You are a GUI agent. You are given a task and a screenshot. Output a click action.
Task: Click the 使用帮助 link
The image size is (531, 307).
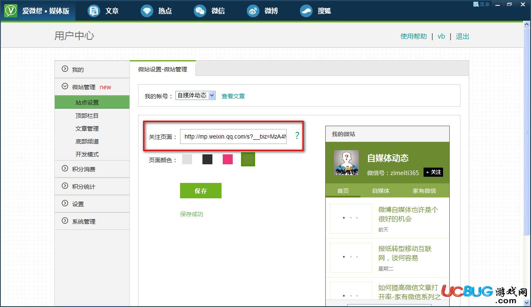(414, 36)
